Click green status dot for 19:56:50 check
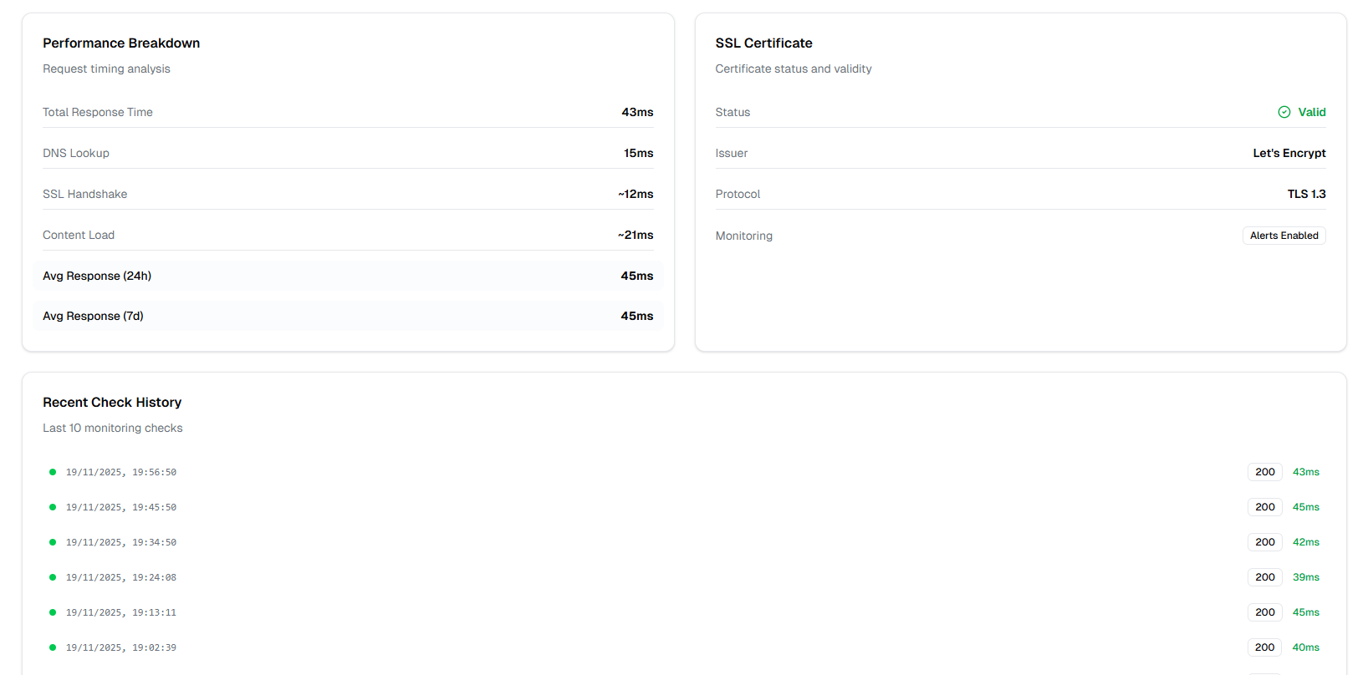This screenshot has width=1368, height=675. click(53, 472)
